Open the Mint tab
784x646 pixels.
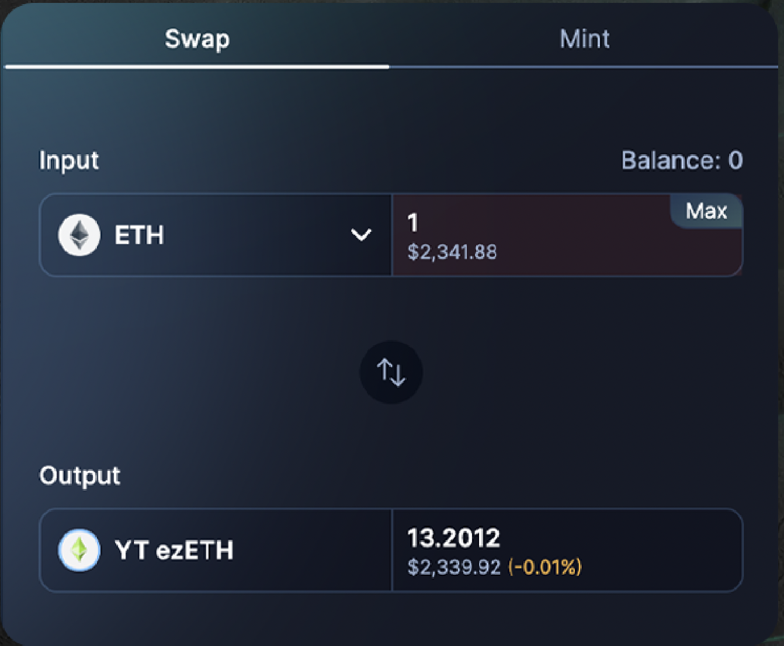584,39
